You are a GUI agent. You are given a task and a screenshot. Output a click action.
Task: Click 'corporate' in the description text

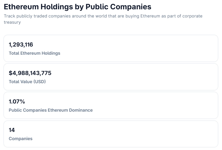(192, 16)
